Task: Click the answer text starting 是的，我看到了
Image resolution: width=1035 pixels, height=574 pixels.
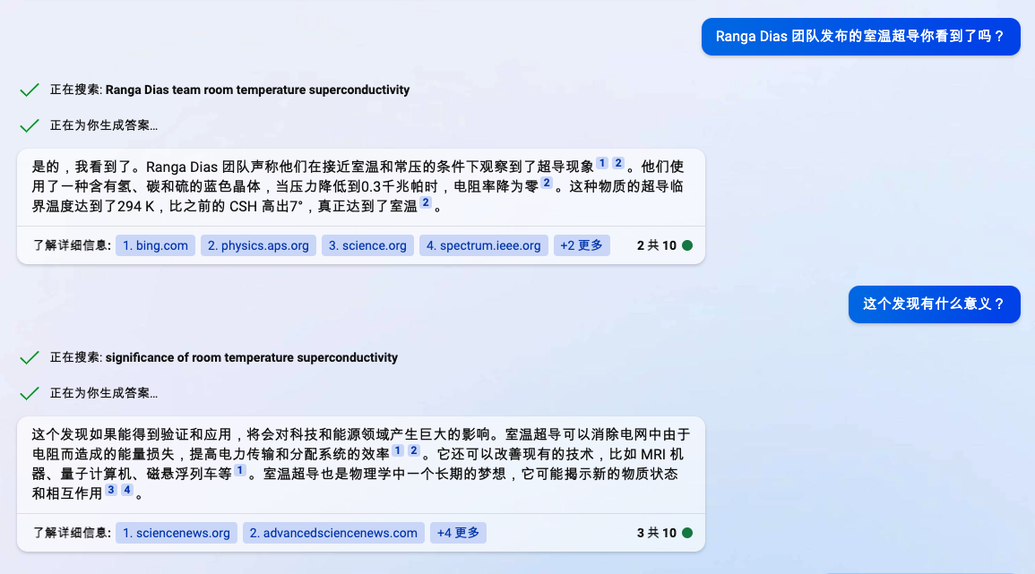Action: (359, 187)
